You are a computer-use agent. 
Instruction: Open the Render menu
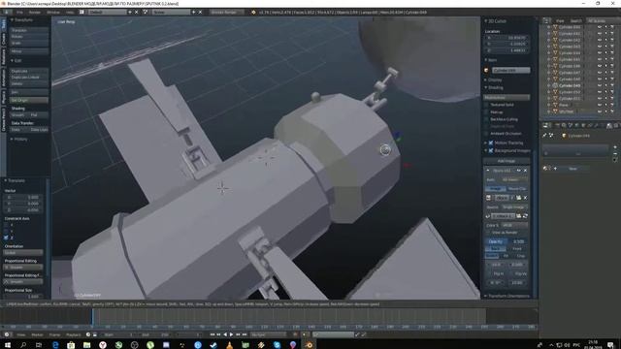pyautogui.click(x=35, y=13)
